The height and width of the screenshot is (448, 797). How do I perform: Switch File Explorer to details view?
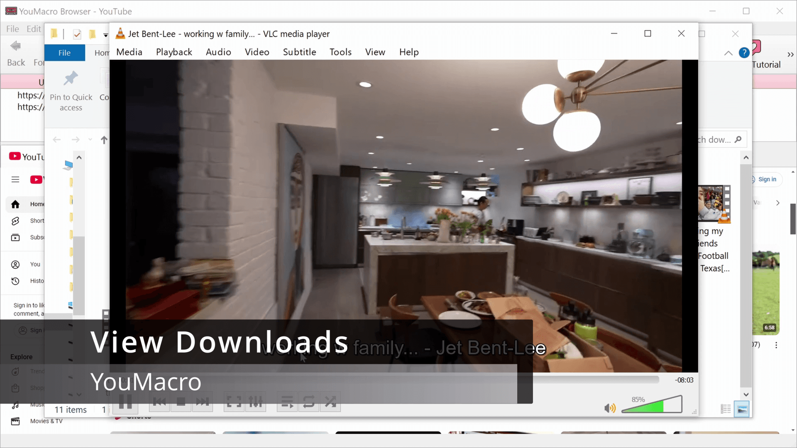[x=726, y=409]
